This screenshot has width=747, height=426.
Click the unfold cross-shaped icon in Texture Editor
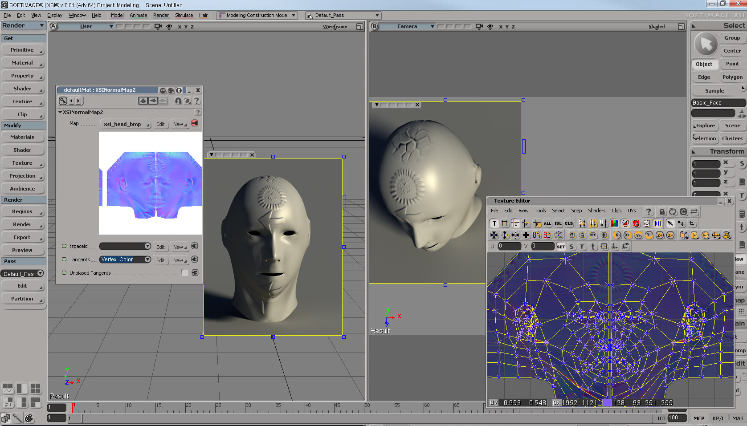(x=716, y=235)
